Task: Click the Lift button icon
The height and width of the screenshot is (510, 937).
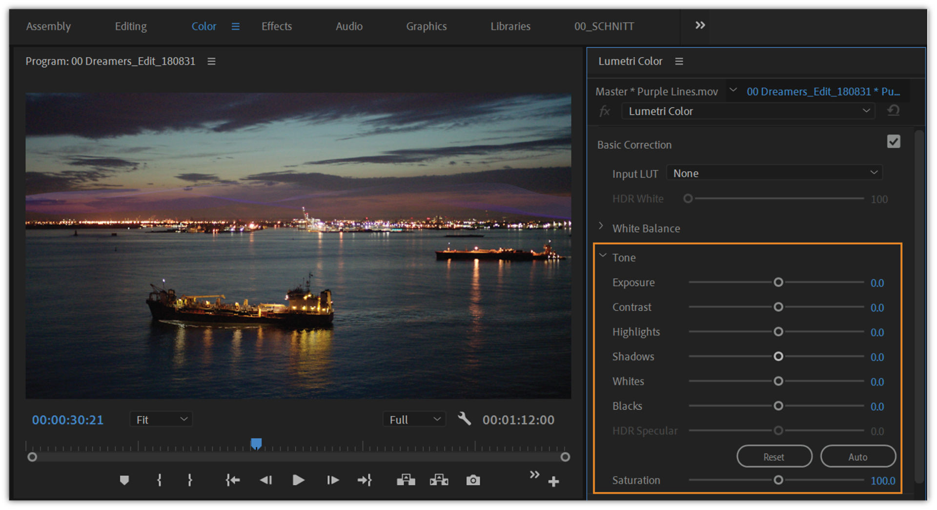Action: point(406,480)
